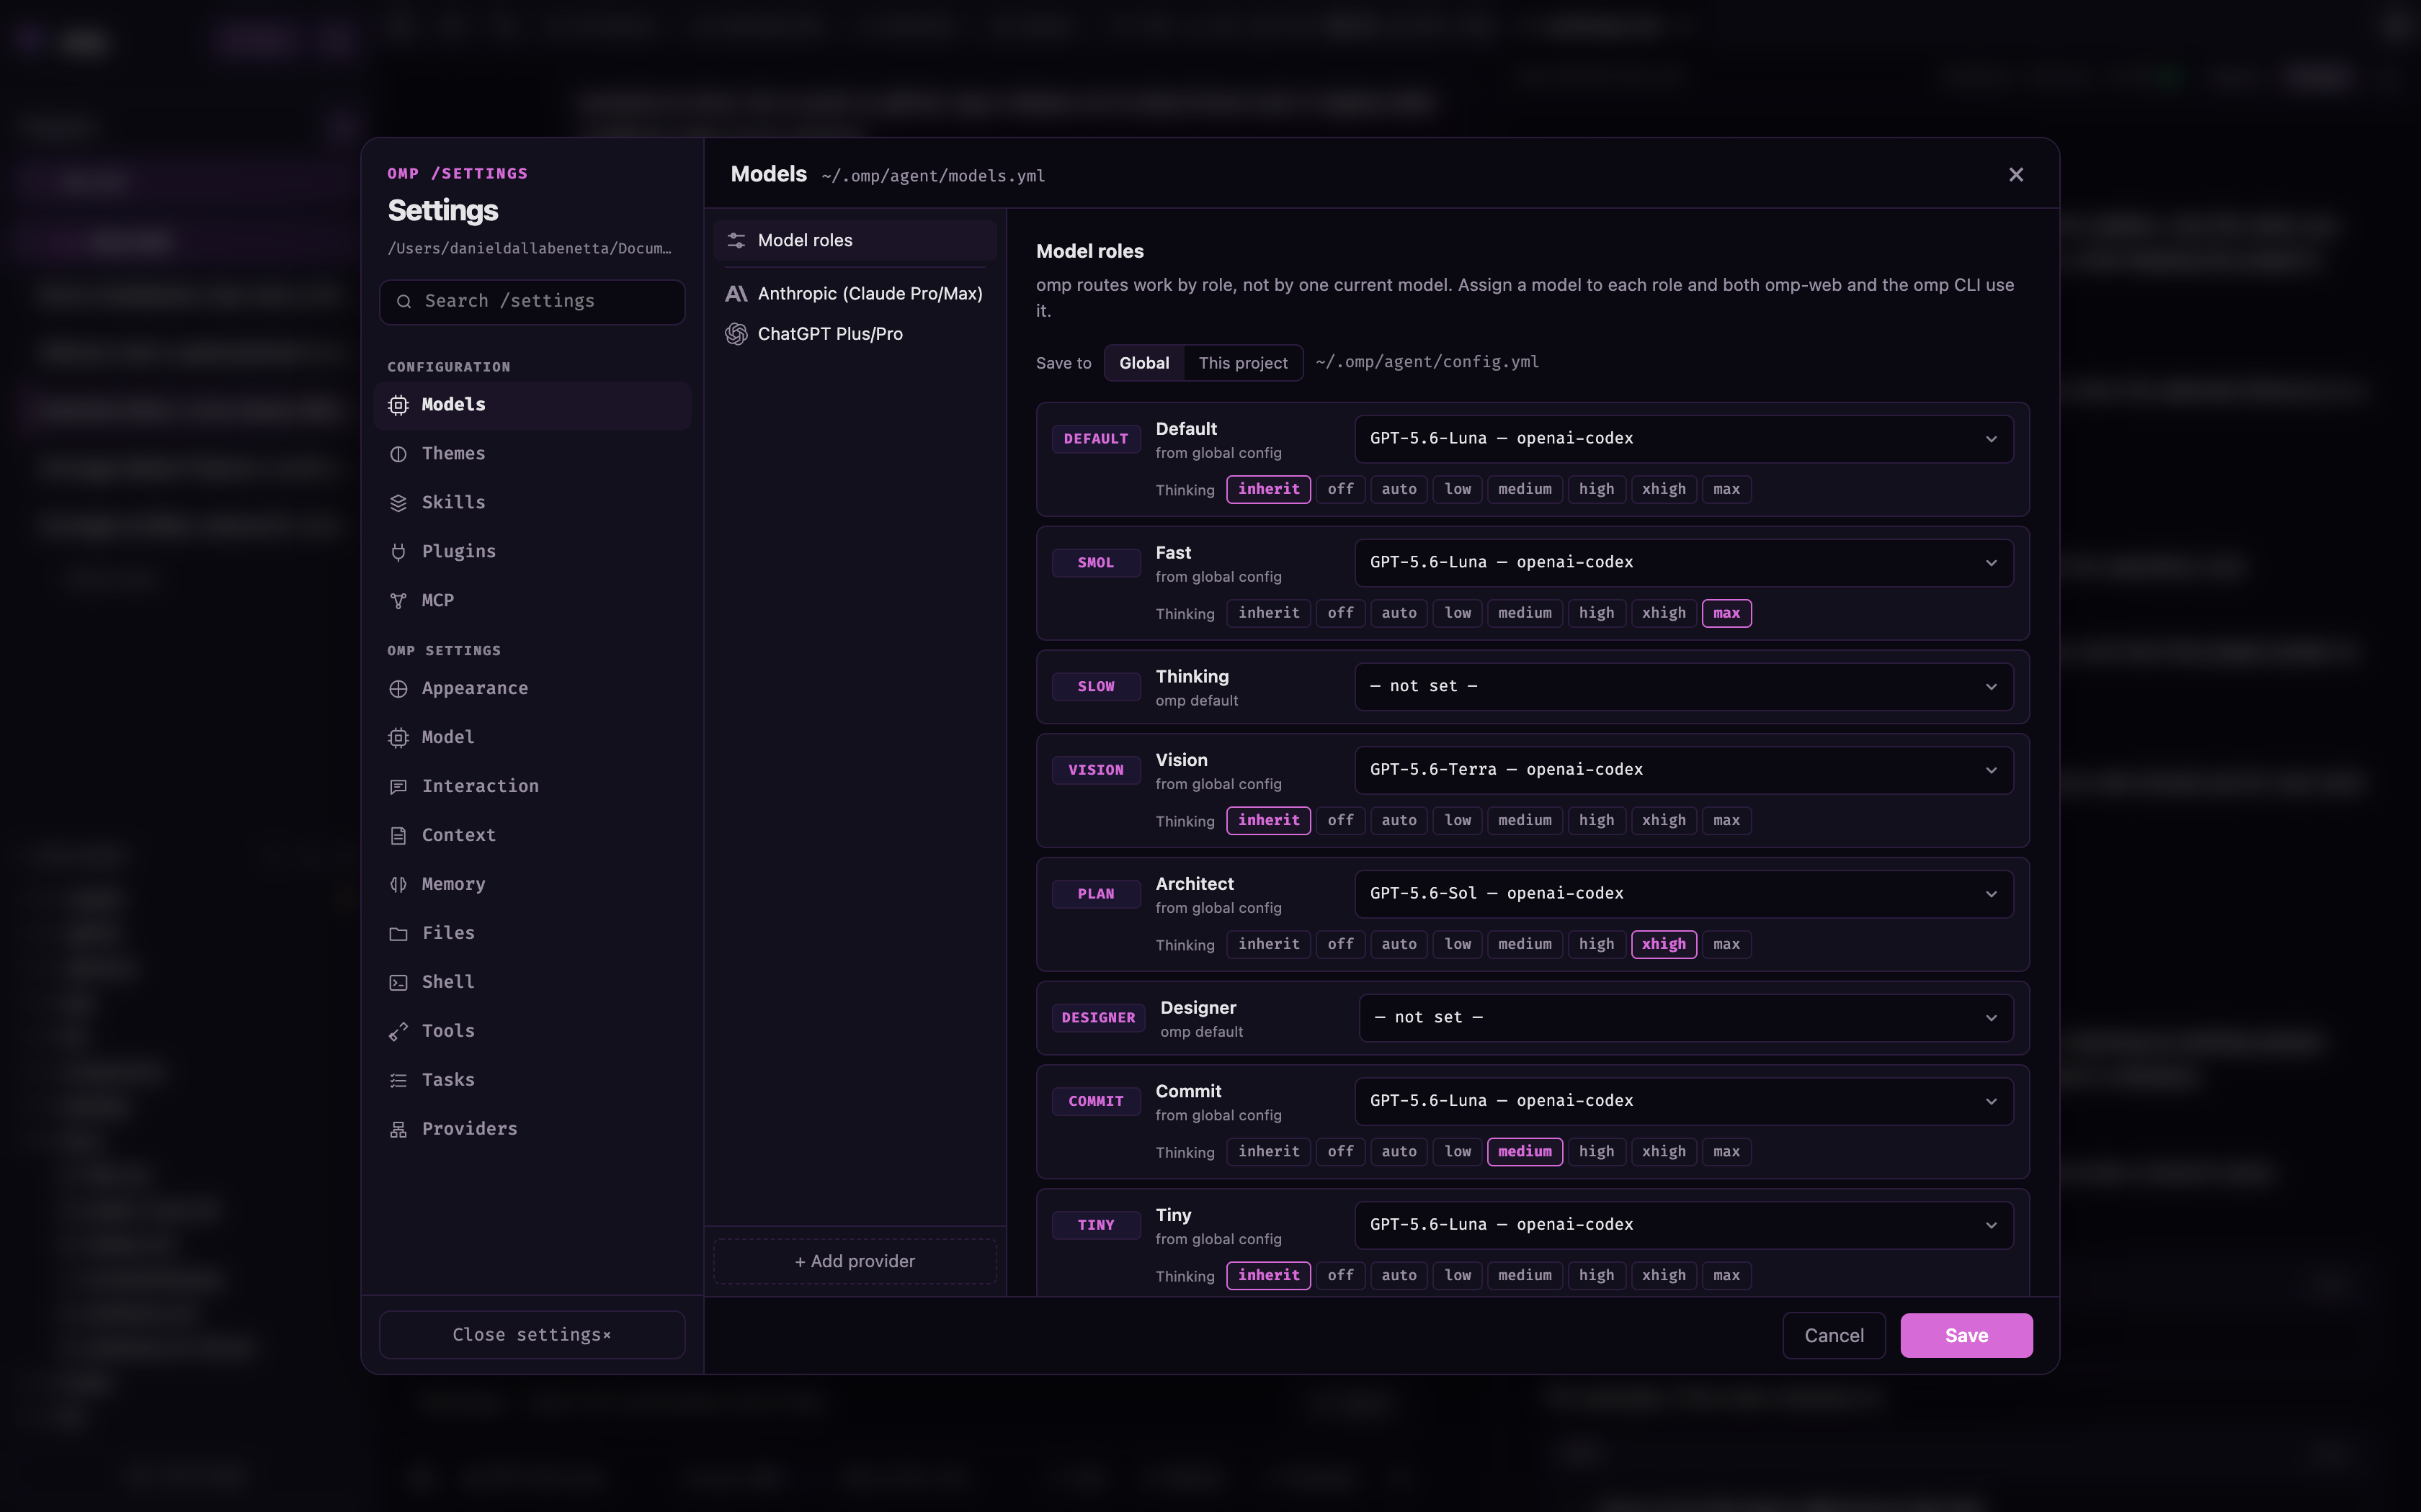Click the Search /settings input field
This screenshot has height=1512, width=2421.
point(532,302)
